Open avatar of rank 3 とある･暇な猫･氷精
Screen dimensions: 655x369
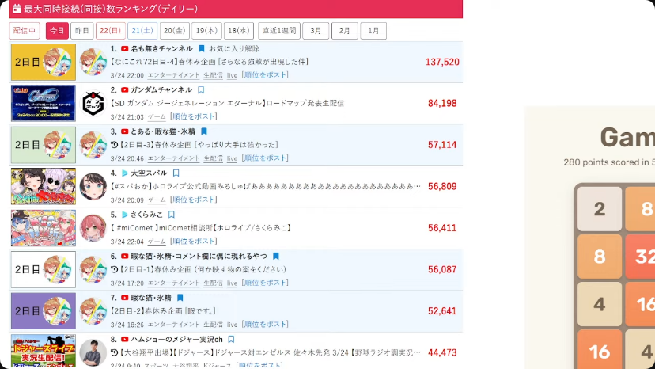(93, 145)
